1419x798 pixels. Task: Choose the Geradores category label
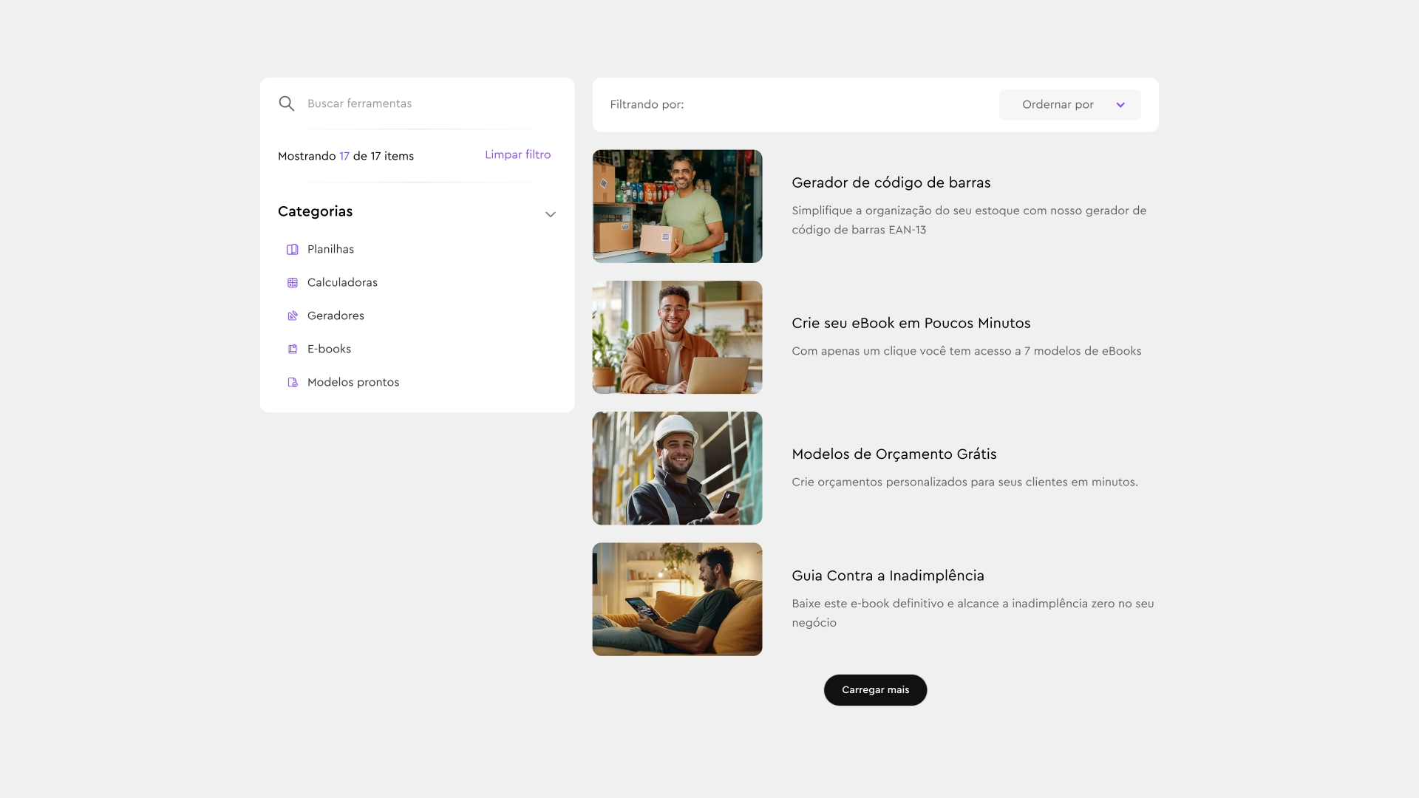(x=336, y=316)
